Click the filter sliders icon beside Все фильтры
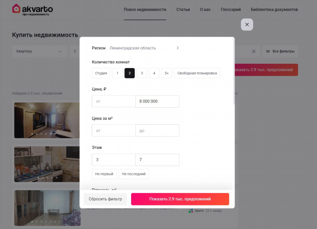317x229 pixels. pos(268,52)
